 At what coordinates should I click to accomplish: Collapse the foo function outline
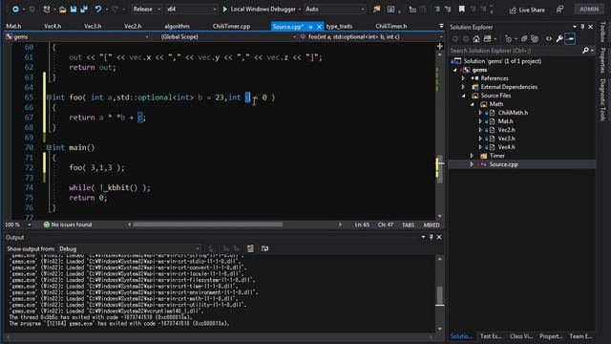click(49, 97)
